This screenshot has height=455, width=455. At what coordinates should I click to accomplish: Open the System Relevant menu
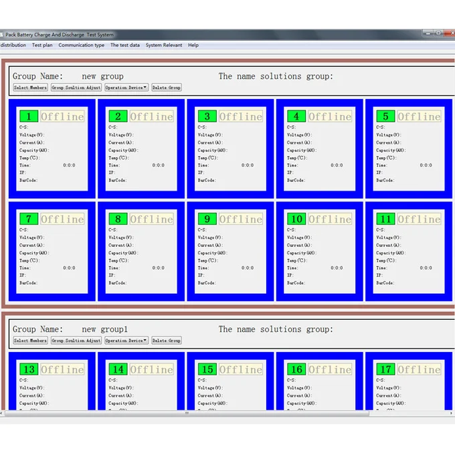(163, 45)
